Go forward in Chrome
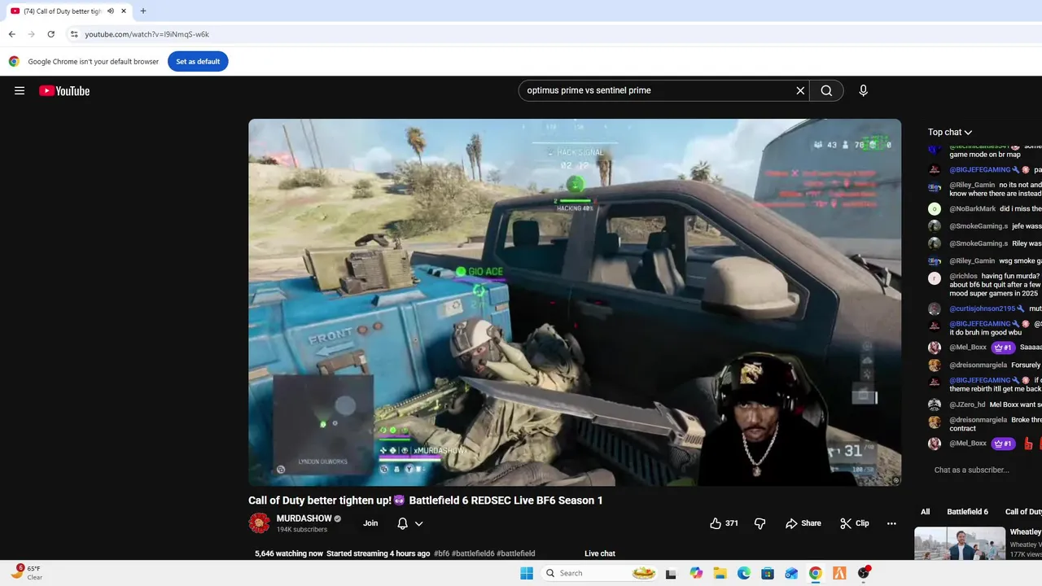The width and height of the screenshot is (1042, 586). [31, 34]
